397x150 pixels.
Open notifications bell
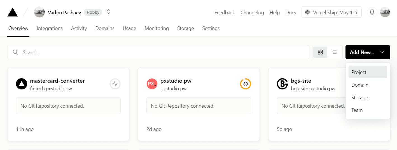[372, 12]
